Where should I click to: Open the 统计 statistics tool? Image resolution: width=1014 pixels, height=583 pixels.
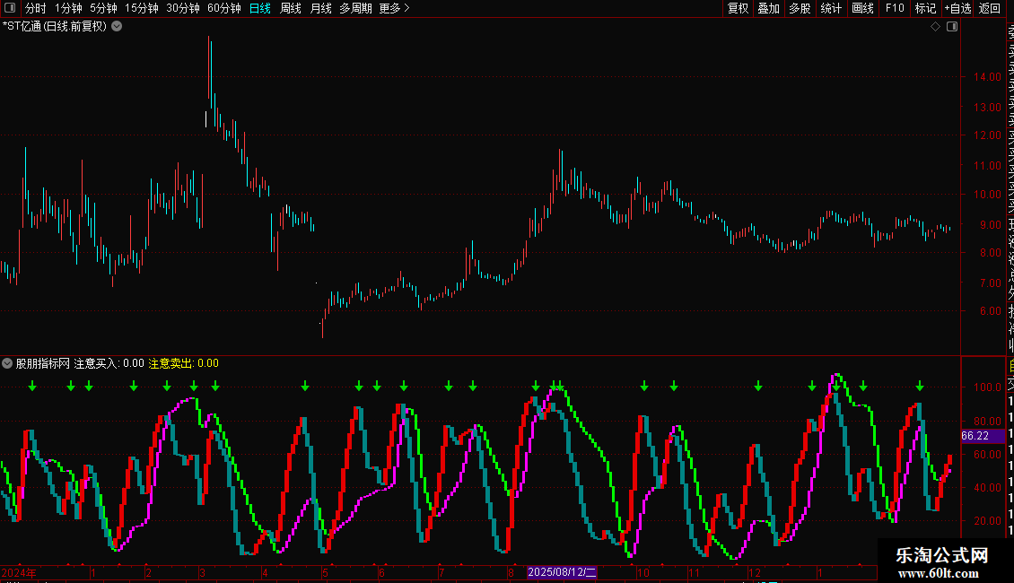pyautogui.click(x=831, y=8)
